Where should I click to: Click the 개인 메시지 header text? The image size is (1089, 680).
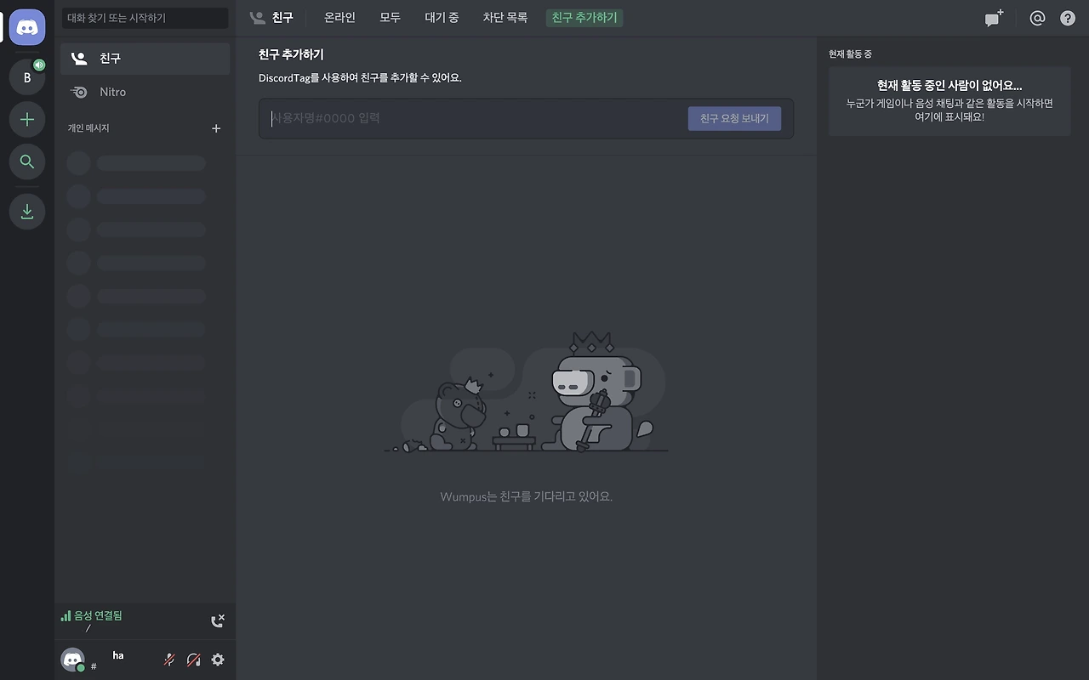pyautogui.click(x=88, y=128)
